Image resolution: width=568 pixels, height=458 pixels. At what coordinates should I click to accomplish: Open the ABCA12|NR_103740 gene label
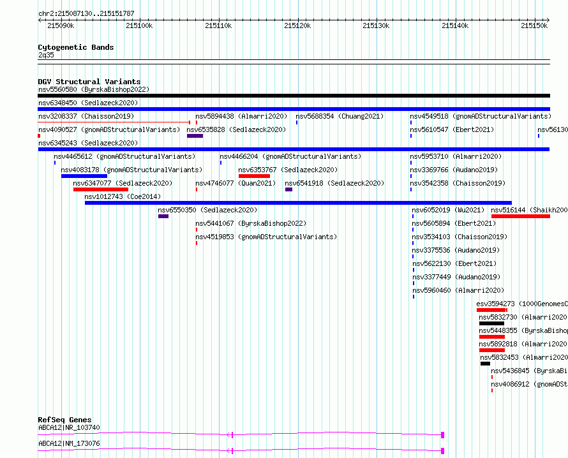[69, 427]
